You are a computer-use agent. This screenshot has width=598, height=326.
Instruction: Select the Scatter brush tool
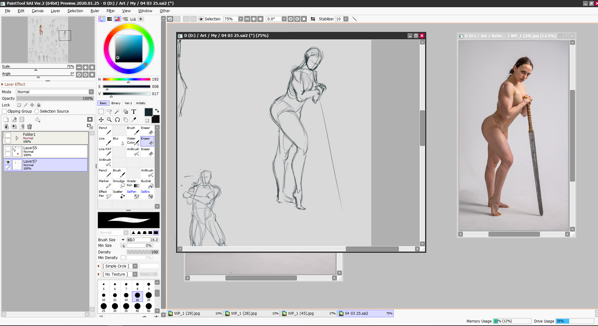pyautogui.click(x=119, y=194)
